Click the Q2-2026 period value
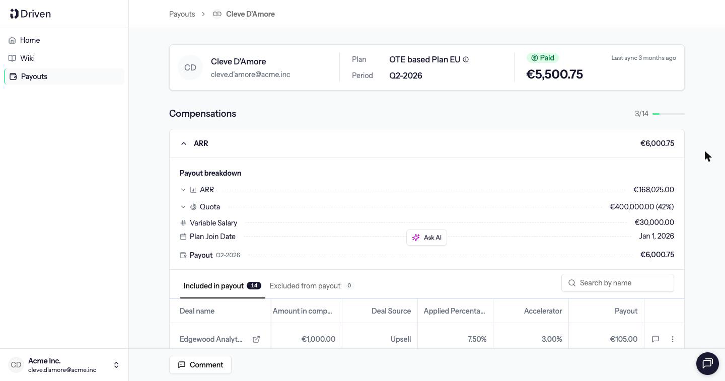The image size is (725, 381). (x=406, y=75)
